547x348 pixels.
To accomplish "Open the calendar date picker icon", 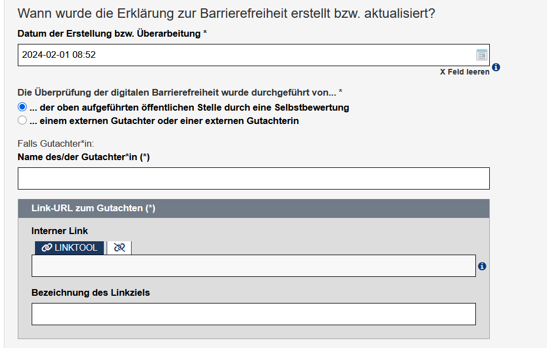I will [x=481, y=54].
